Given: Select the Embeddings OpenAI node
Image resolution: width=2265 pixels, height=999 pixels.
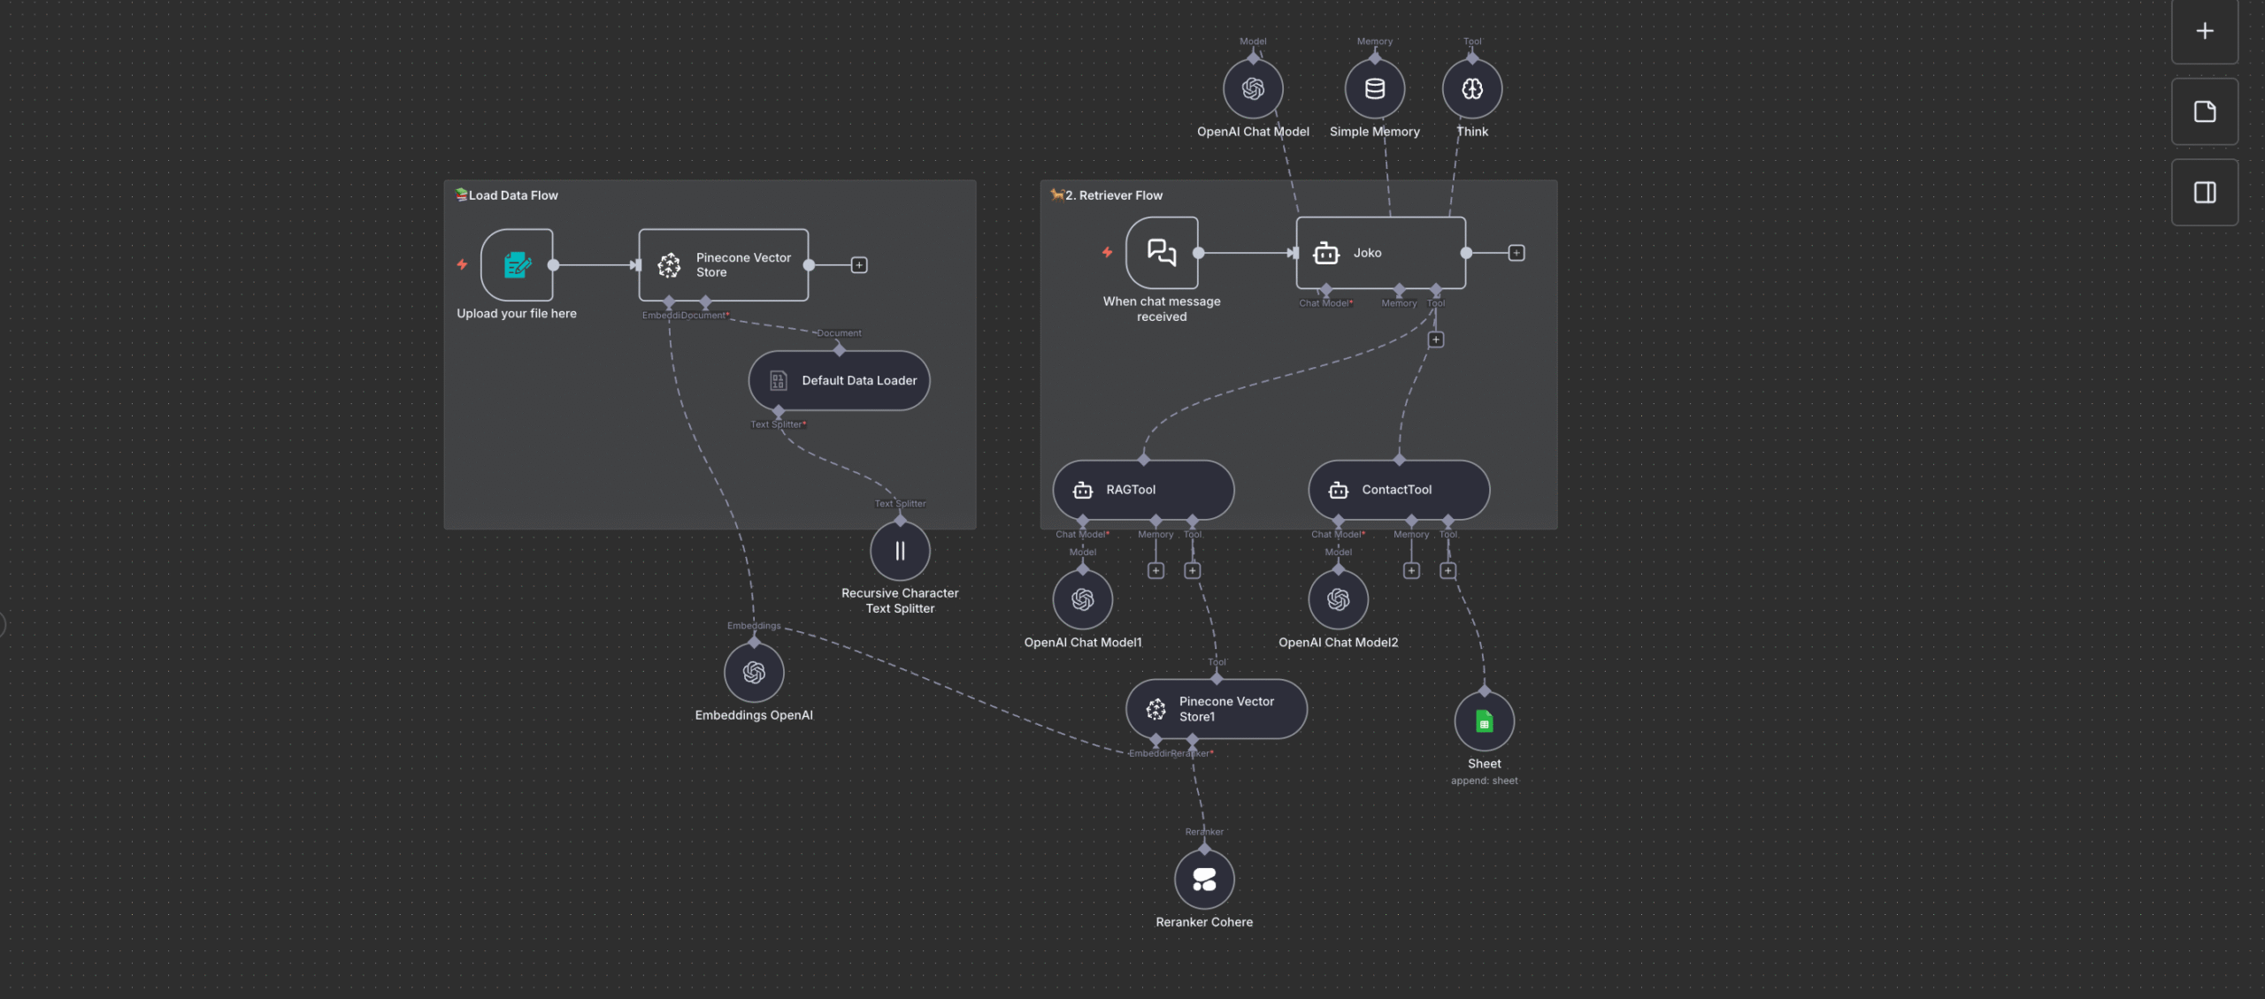Looking at the screenshot, I should coord(754,673).
